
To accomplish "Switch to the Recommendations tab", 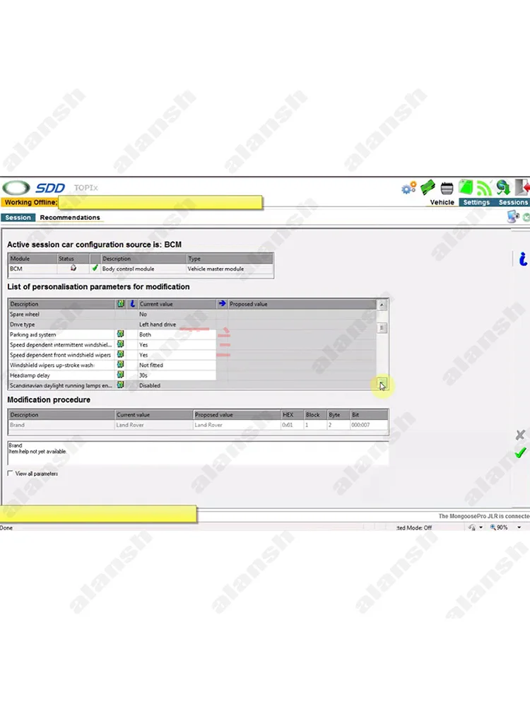I will [x=70, y=217].
